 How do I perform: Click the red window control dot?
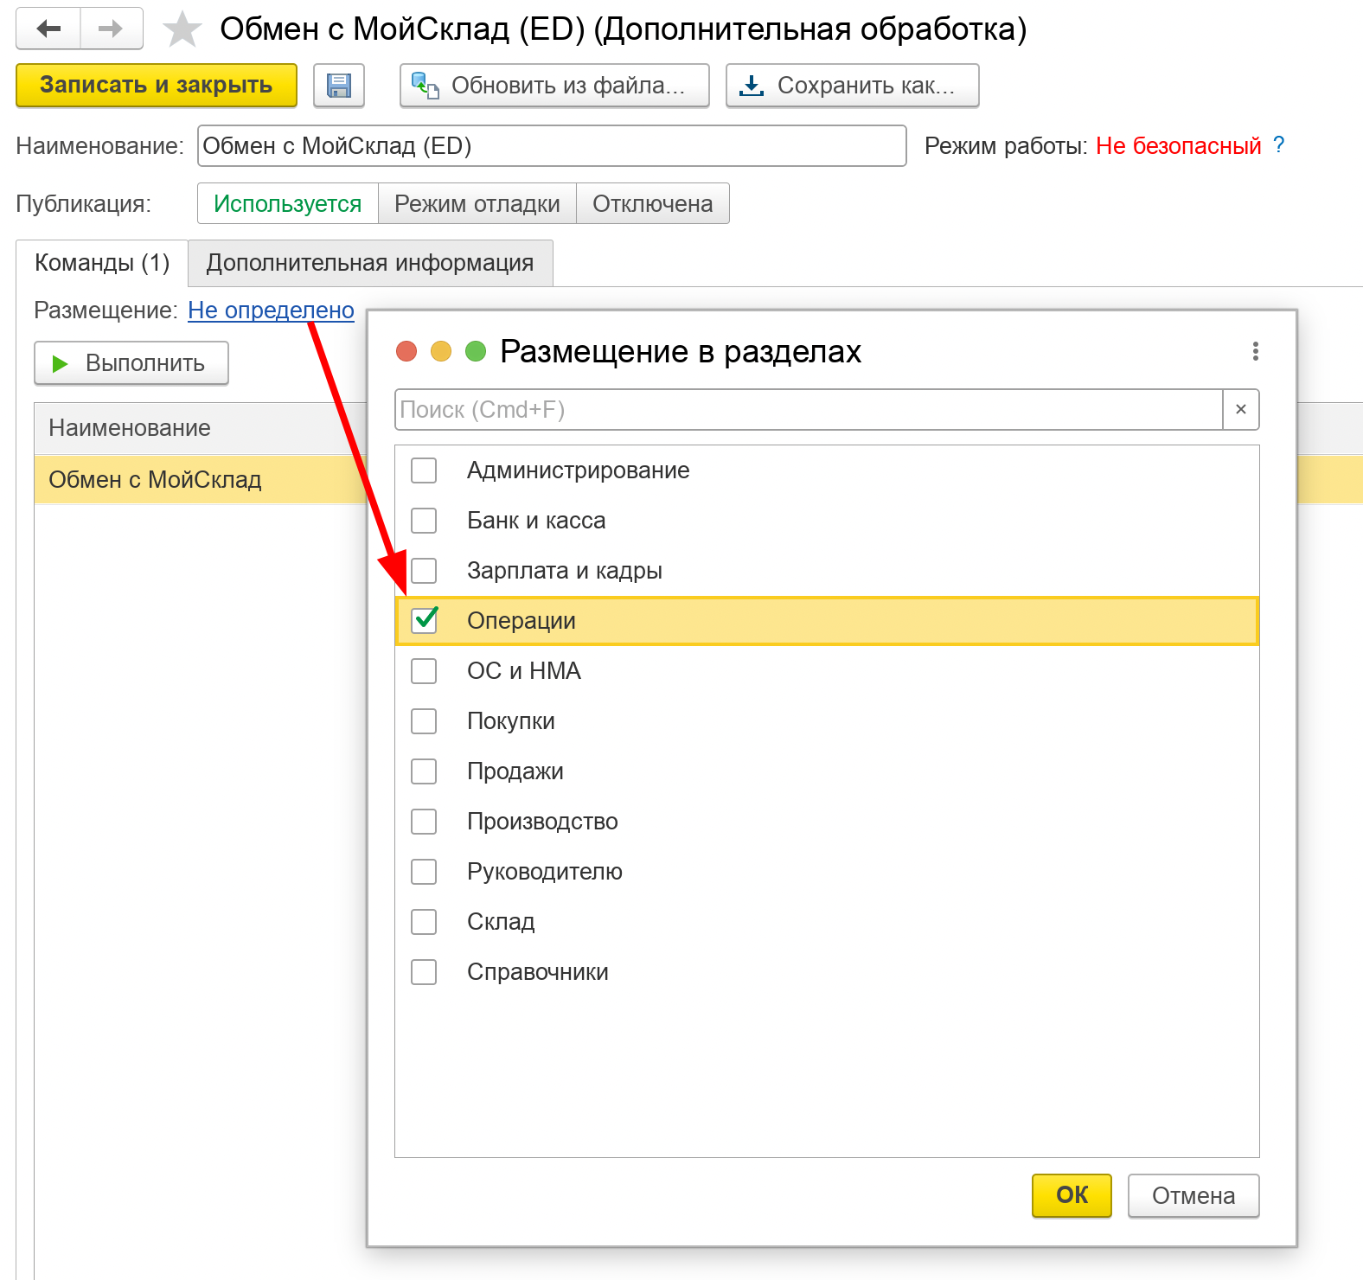(x=406, y=351)
